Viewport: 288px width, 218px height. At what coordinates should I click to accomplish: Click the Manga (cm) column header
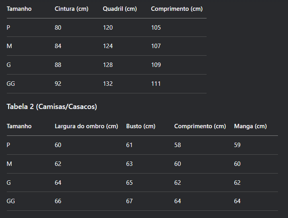pos(250,126)
